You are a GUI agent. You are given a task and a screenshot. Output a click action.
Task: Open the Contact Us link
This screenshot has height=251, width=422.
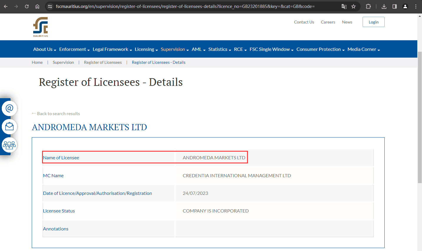[304, 22]
